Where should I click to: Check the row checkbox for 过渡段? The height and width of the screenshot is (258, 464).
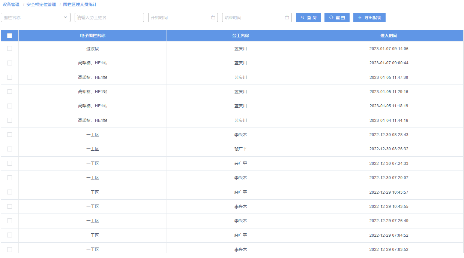coord(10,49)
